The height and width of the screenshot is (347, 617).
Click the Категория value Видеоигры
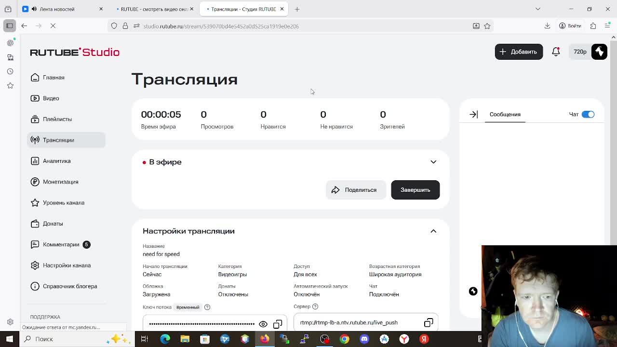coord(232,274)
